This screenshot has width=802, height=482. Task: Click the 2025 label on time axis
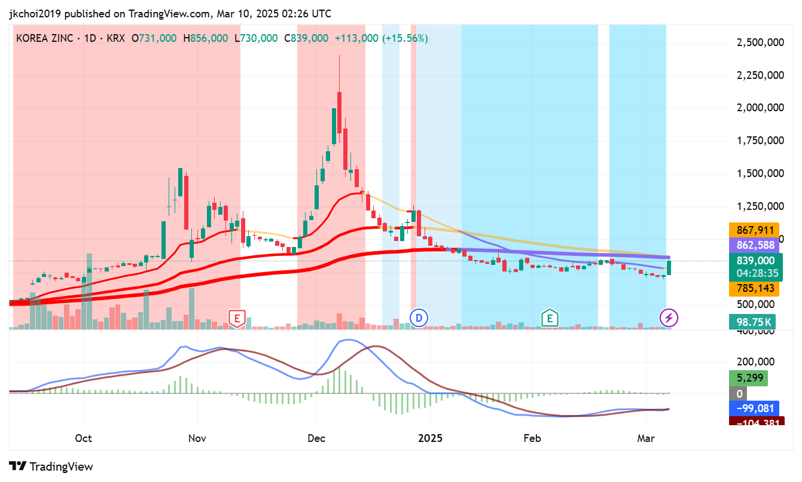(x=430, y=438)
